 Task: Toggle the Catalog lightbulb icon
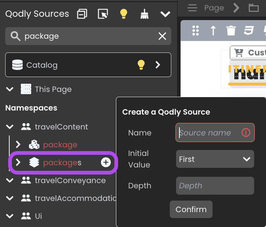pos(141,65)
